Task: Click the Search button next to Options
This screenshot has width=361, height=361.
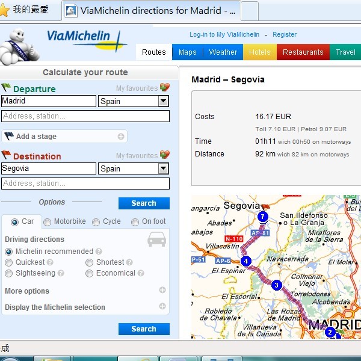Action: (x=144, y=203)
